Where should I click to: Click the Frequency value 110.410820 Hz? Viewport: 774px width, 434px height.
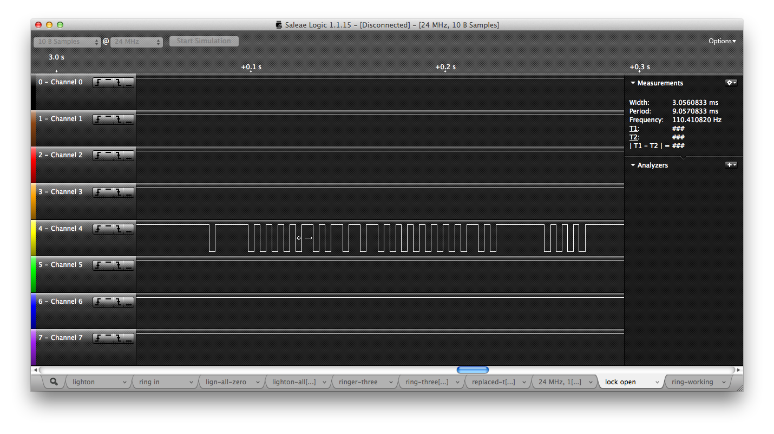(697, 120)
